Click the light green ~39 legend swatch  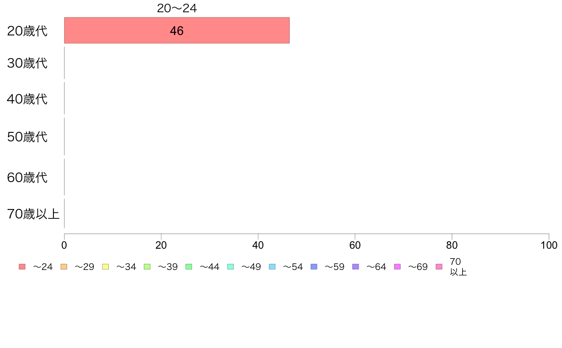(147, 267)
